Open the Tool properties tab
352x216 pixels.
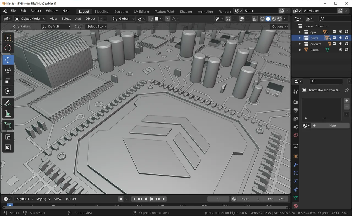click(296, 91)
